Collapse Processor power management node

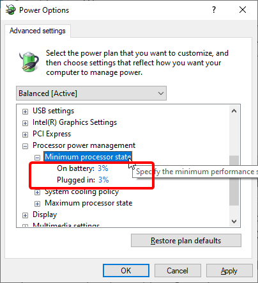click(x=25, y=146)
